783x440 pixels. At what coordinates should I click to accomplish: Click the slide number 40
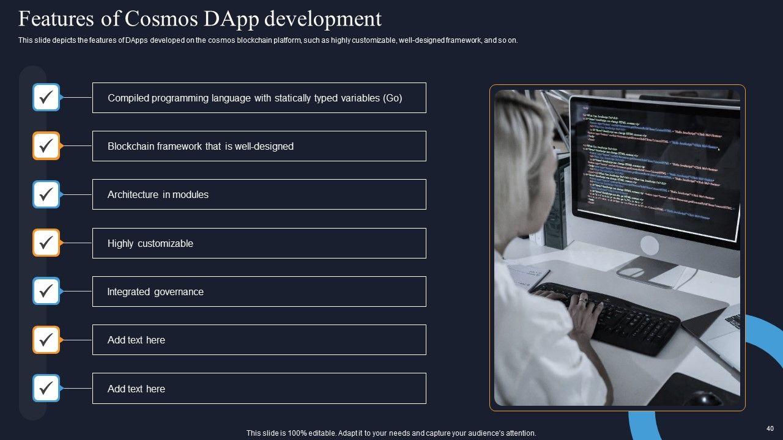770,429
